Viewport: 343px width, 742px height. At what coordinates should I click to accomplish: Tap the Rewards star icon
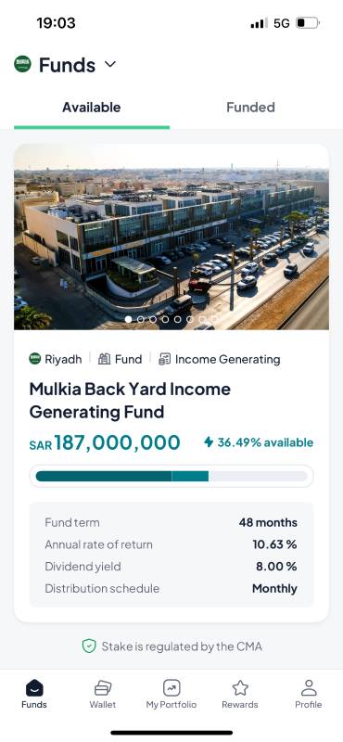[240, 687]
